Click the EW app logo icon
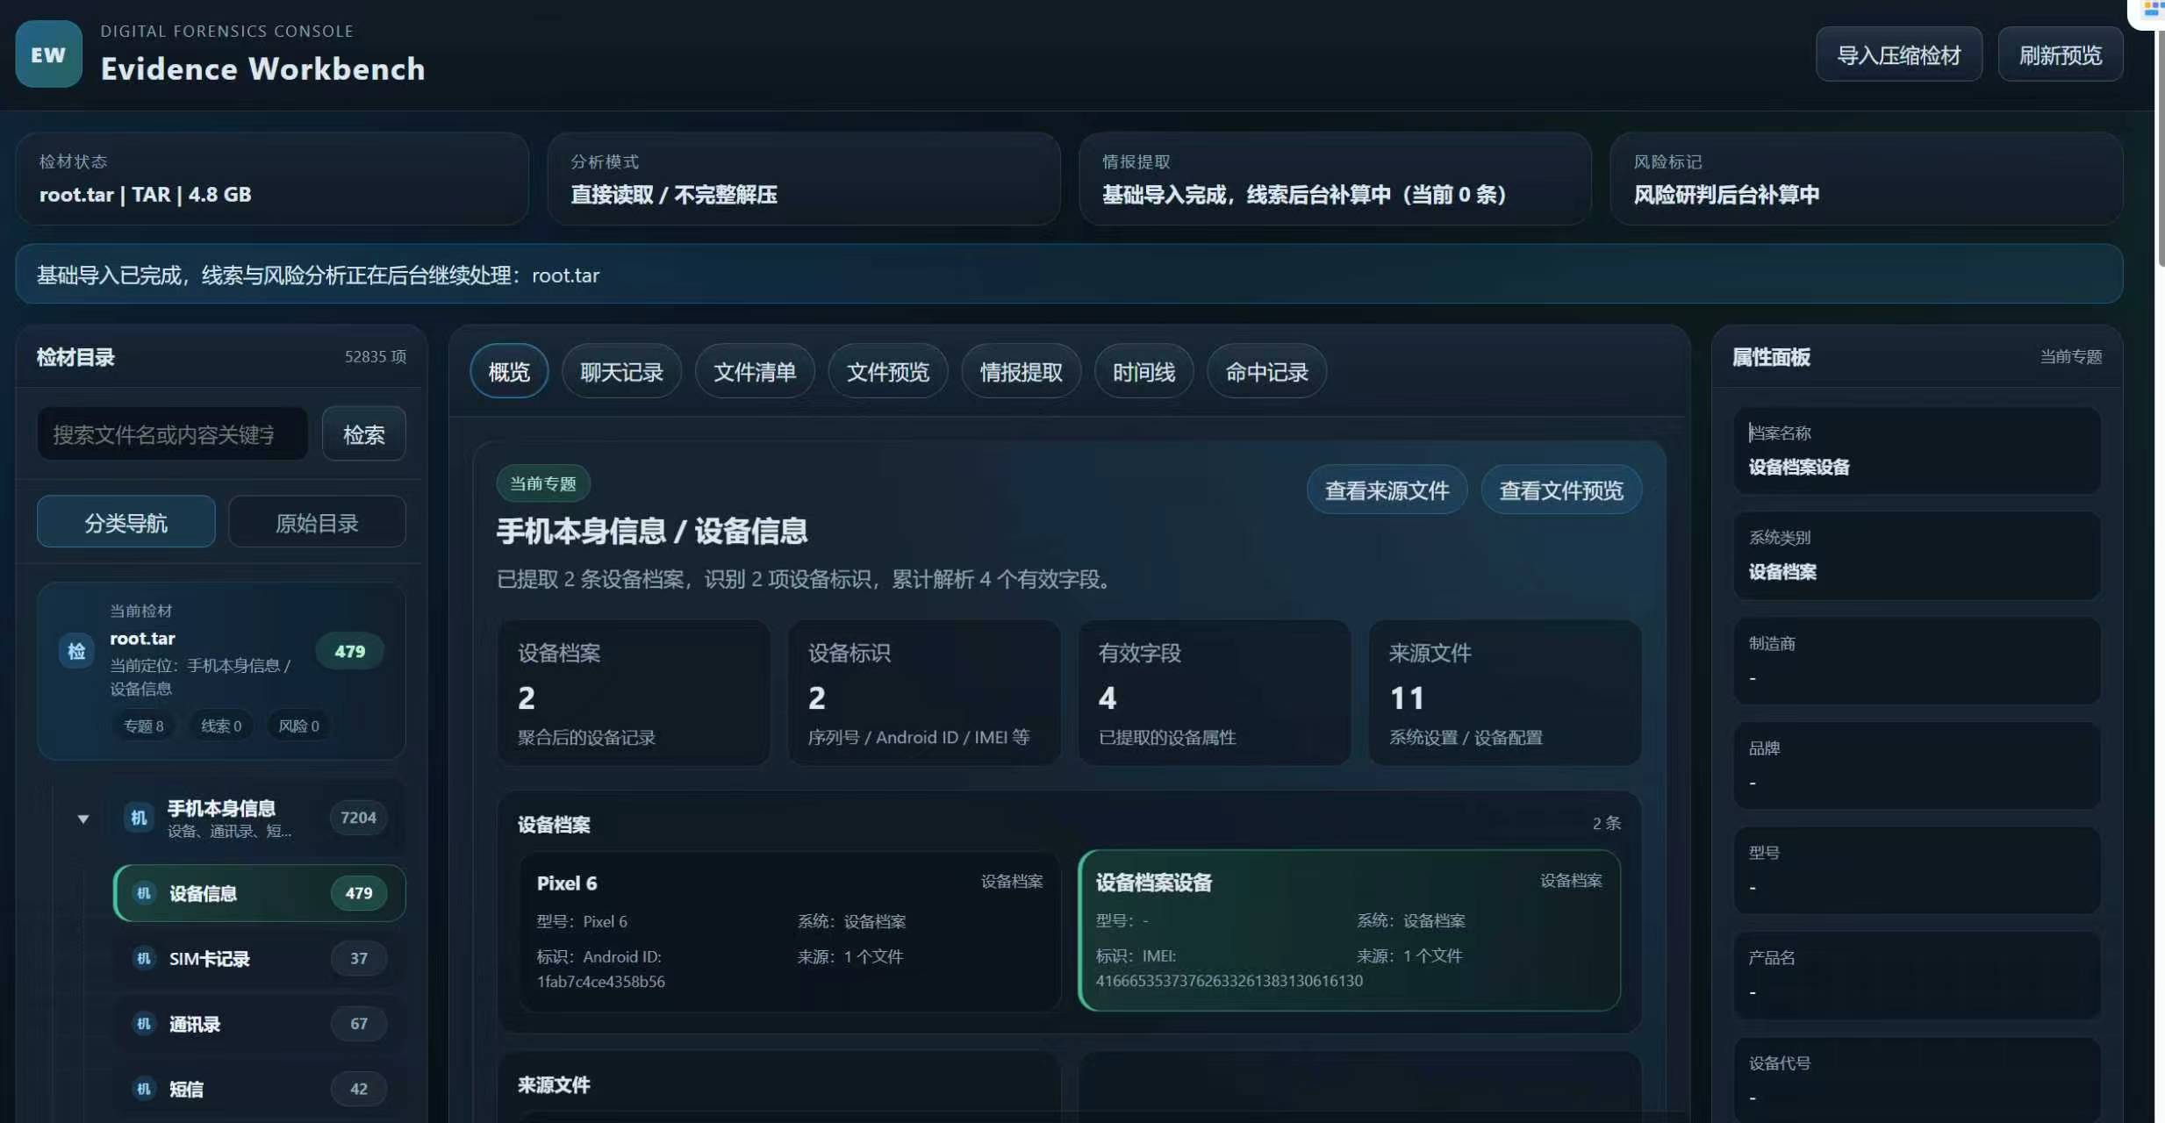Screen dimensions: 2165x1123 point(48,54)
